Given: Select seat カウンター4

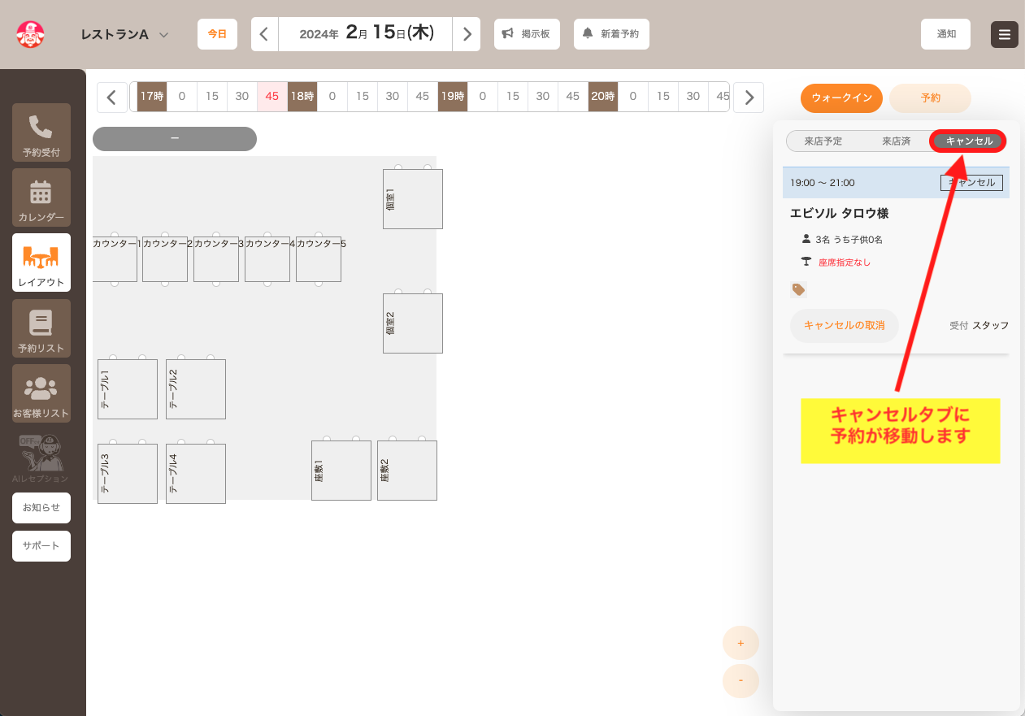Looking at the screenshot, I should point(267,259).
